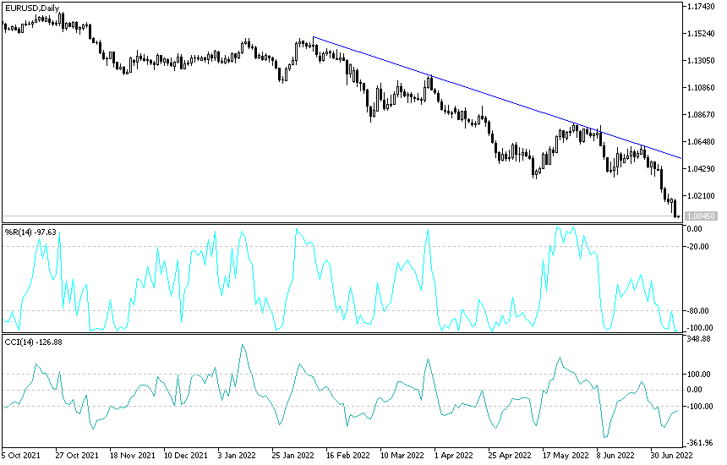Click the -80.00 level on %R scale
Screen dimensions: 727x465
click(x=697, y=310)
